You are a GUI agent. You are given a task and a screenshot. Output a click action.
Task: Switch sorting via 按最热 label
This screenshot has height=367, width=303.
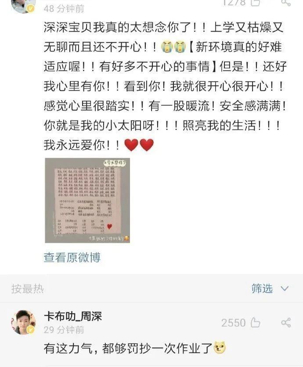click(28, 288)
